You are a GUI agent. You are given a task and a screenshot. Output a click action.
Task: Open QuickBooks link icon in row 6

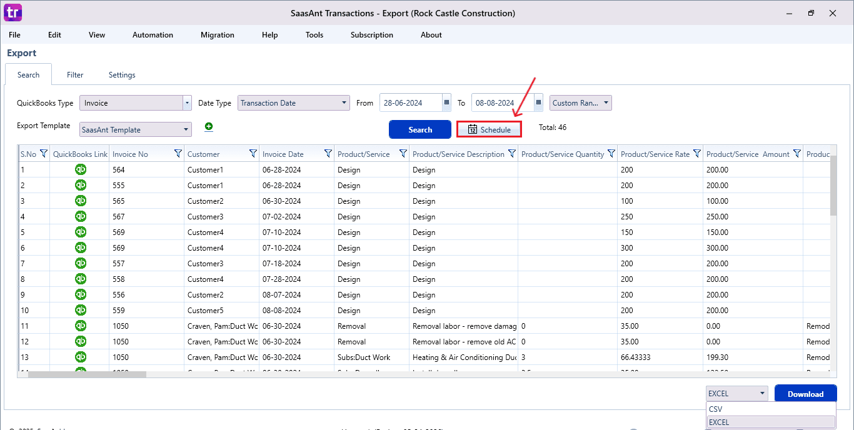(81, 247)
